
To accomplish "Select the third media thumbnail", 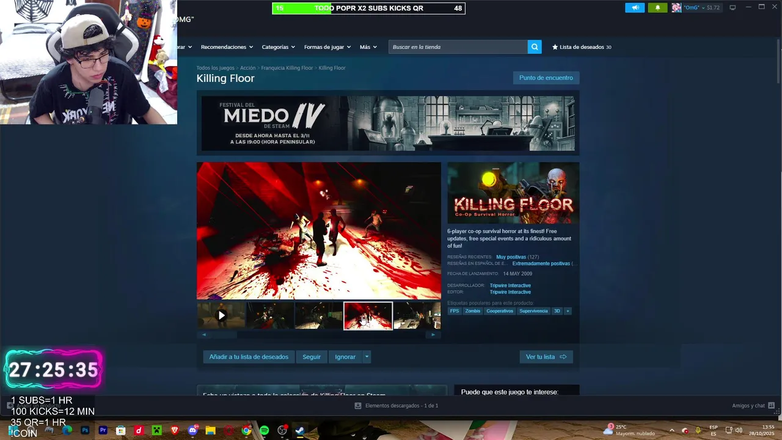I will point(318,315).
